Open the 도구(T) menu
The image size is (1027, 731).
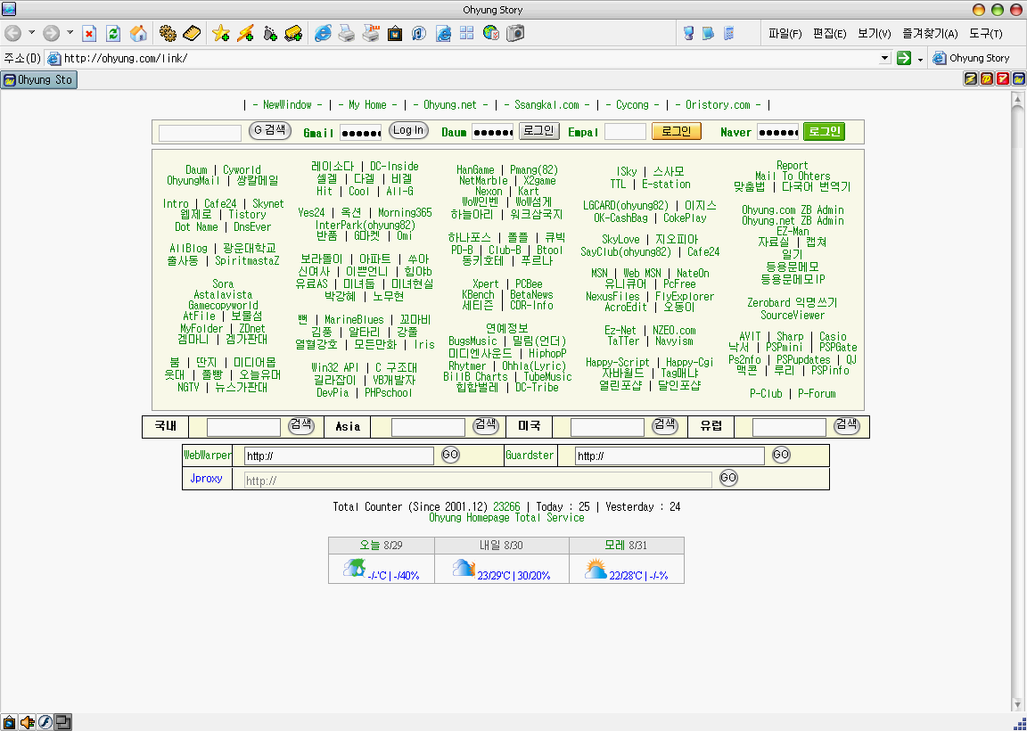tap(986, 33)
